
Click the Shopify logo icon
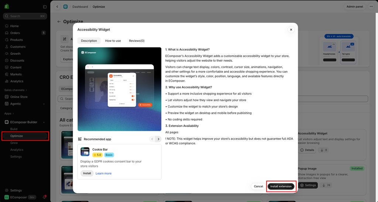click(7, 7)
